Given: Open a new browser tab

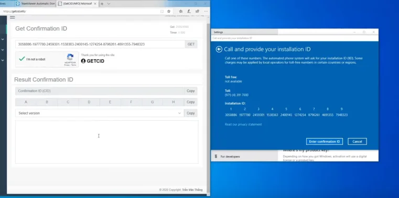Looking at the screenshot, I should coord(102,4).
